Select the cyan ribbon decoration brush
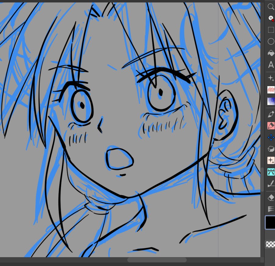Image resolution: width=275 pixels, height=266 pixels. click(x=271, y=172)
